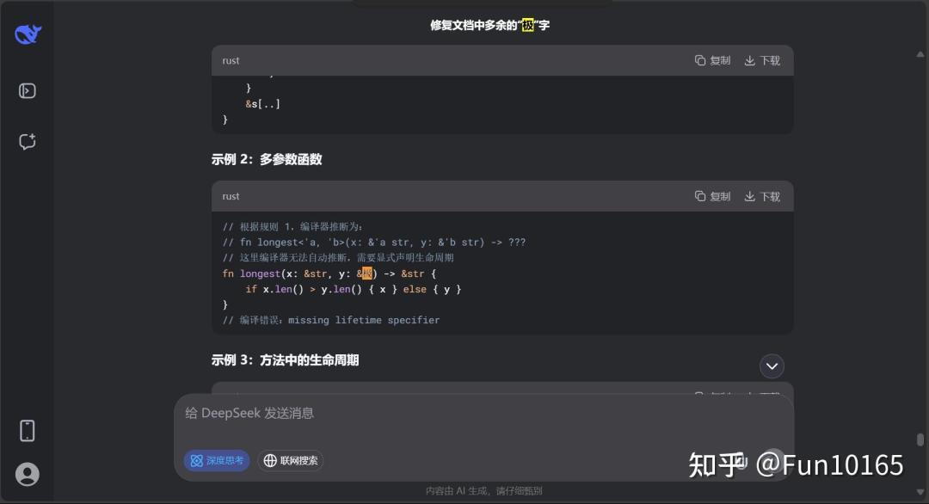Viewport: 929px width, 504px height.
Task: Click the 示例 3: 方法中的生命周期 heading
Action: point(285,360)
